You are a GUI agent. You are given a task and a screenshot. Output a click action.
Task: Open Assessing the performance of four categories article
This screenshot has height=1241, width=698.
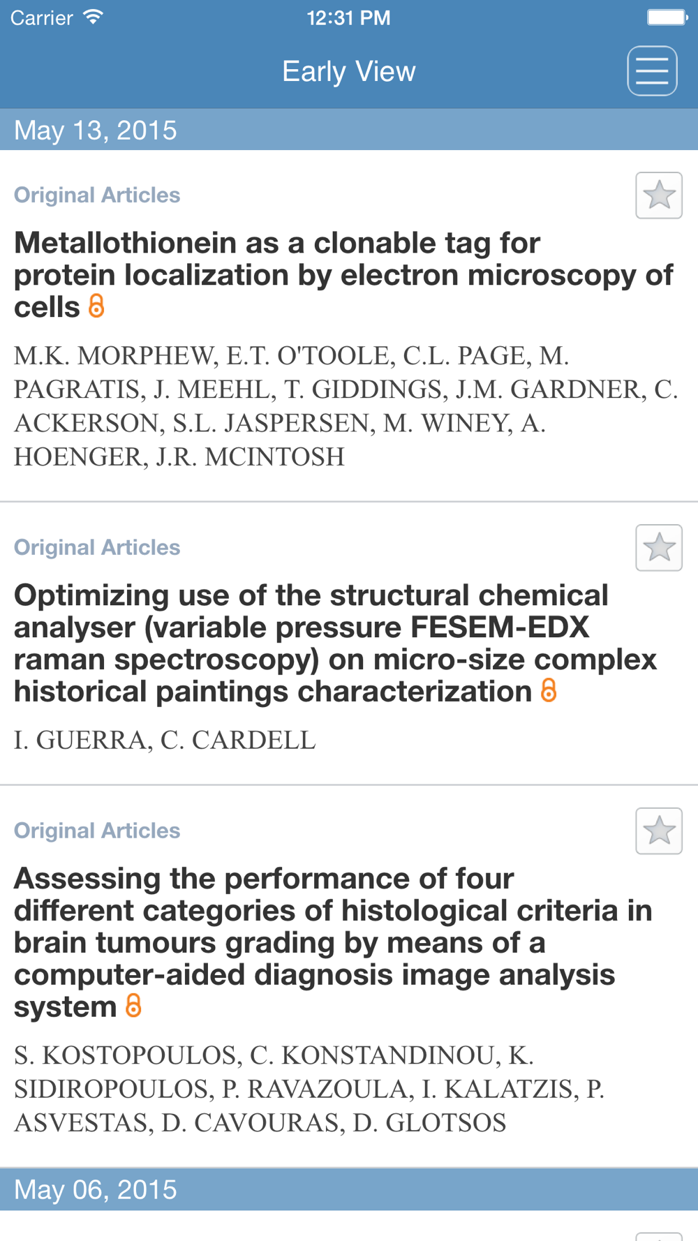(333, 942)
